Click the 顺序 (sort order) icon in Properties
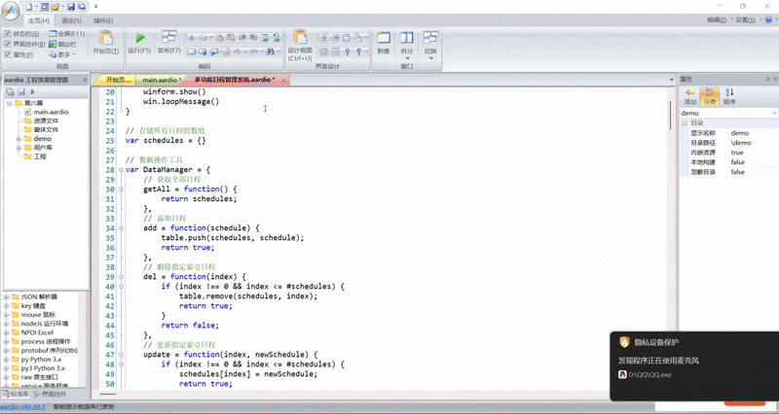Image resolution: width=779 pixels, height=414 pixels. coord(729,95)
